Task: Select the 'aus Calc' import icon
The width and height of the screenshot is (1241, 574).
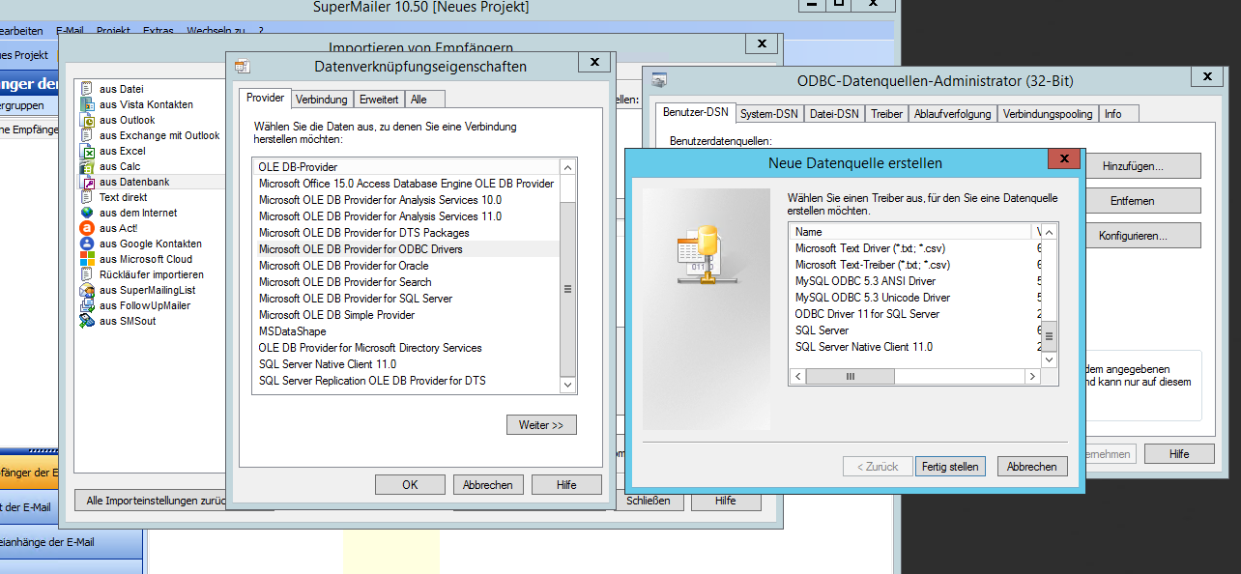Action: tap(87, 166)
